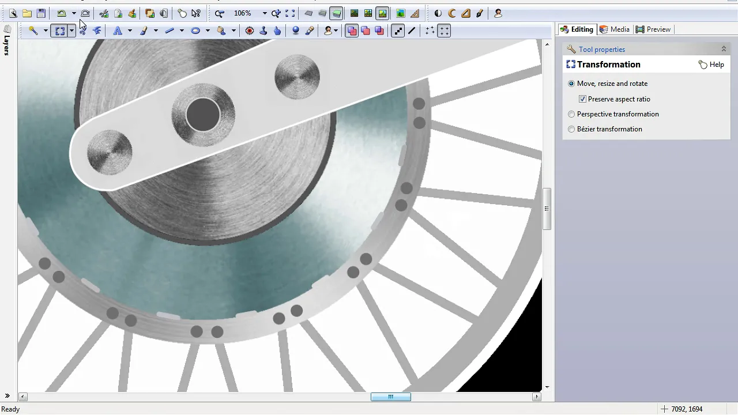Select the blue sphere tool
The width and height of the screenshot is (738, 415).
[x=296, y=31]
